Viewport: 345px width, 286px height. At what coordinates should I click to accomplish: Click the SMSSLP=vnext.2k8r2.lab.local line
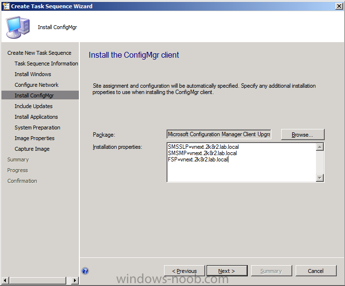[203, 147]
